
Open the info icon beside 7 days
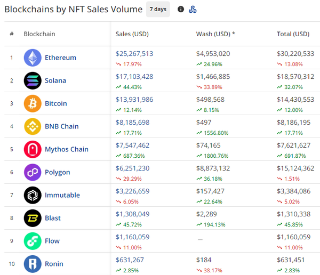click(181, 9)
